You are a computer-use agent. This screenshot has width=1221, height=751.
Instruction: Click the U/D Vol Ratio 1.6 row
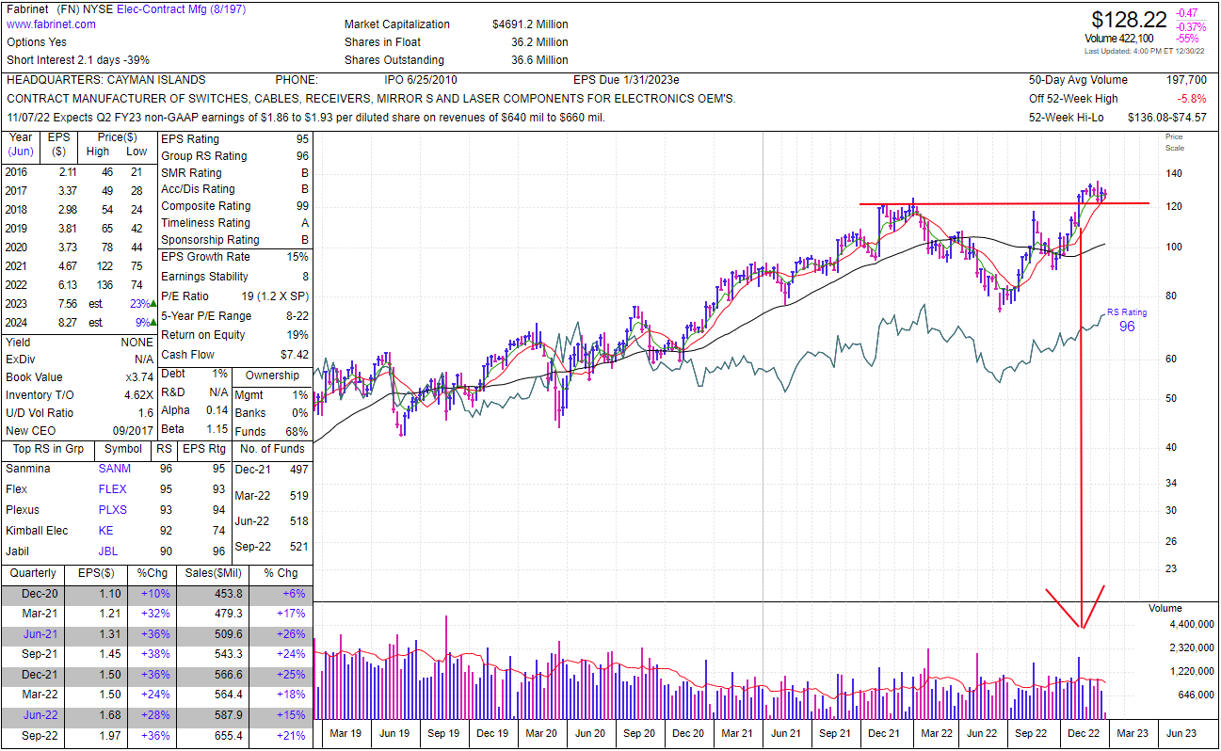79,413
